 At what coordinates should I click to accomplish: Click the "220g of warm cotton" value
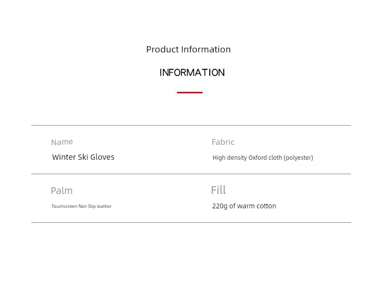244,206
